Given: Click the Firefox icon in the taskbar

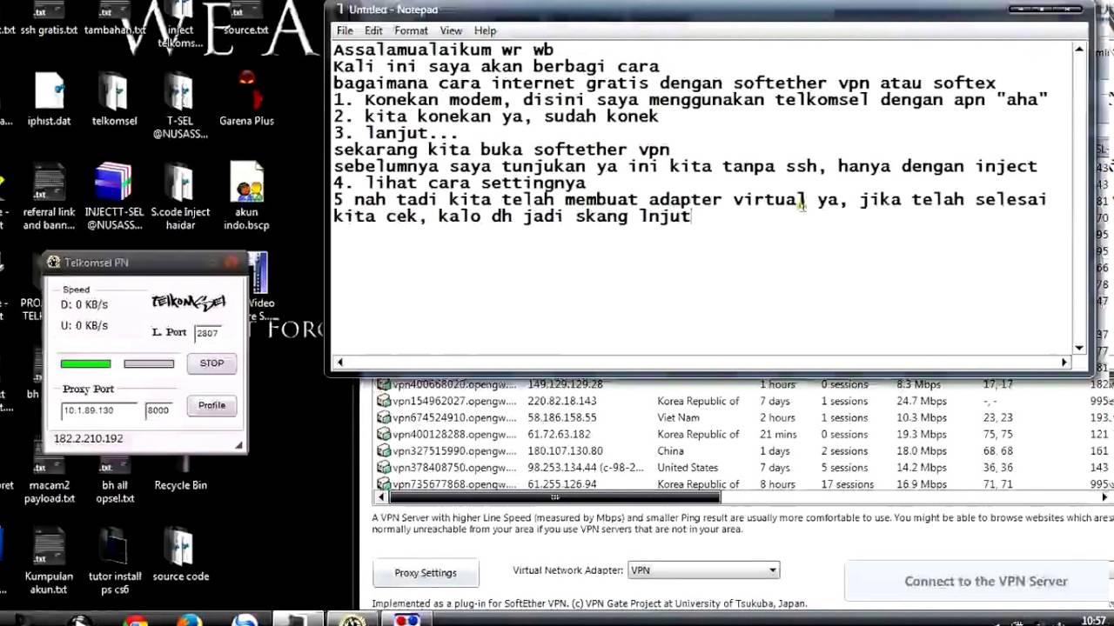Looking at the screenshot, I should pyautogui.click(x=190, y=620).
